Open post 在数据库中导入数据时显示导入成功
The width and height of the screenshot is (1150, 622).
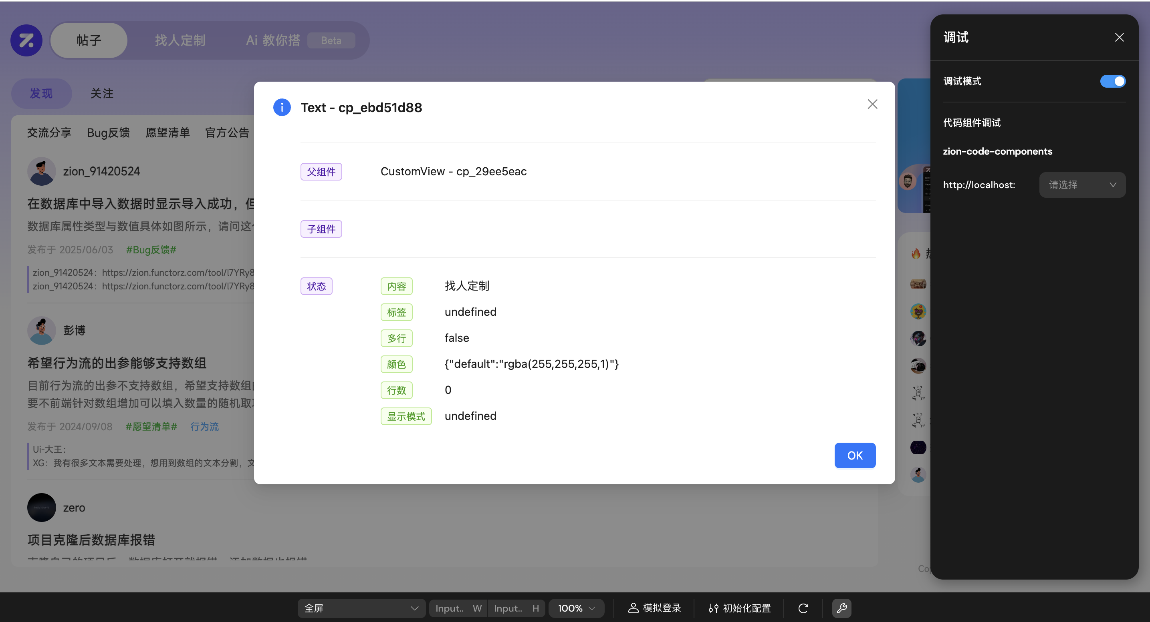click(x=141, y=204)
